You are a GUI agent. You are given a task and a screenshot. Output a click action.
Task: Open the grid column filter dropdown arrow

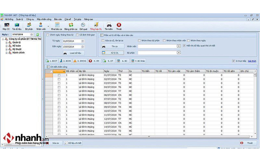point(64,72)
